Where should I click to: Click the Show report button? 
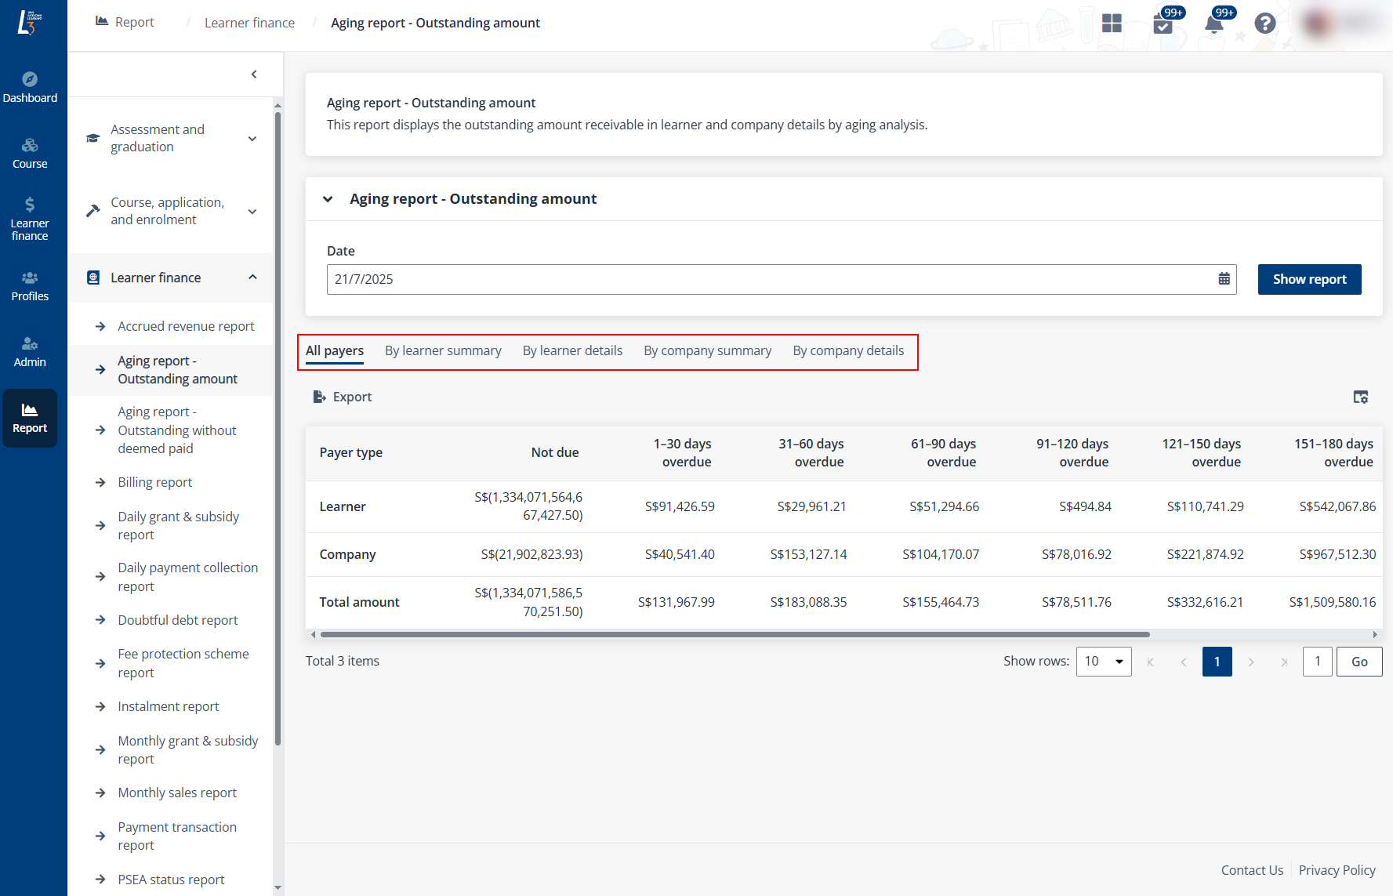click(x=1309, y=279)
